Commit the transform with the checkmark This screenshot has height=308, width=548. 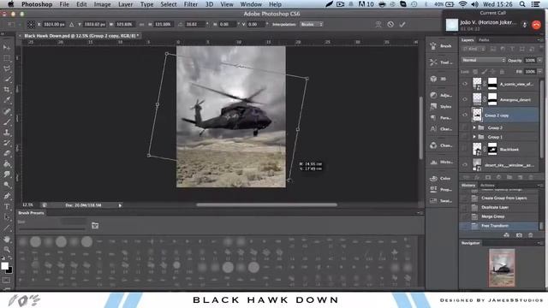tap(402, 24)
